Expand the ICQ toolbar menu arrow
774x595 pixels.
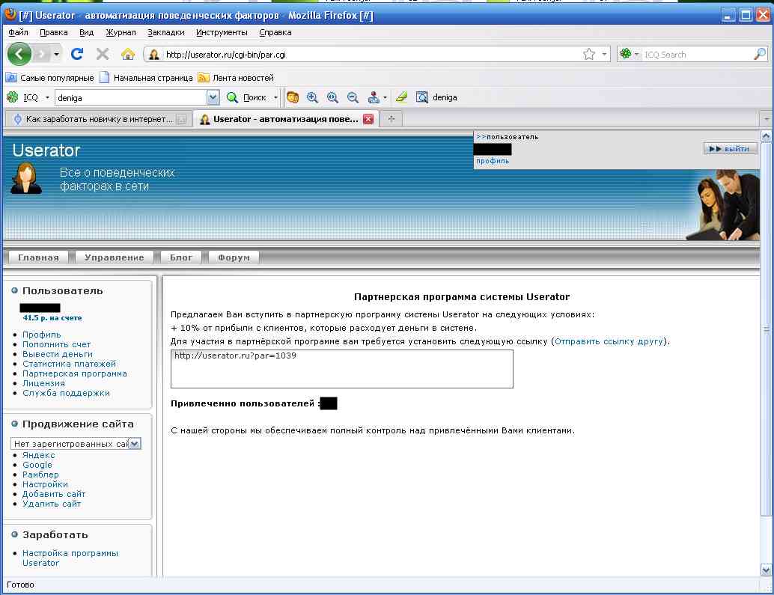(x=47, y=98)
